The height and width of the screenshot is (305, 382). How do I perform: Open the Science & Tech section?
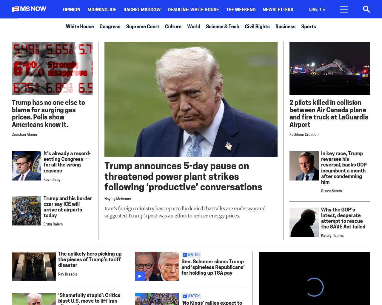222,27
